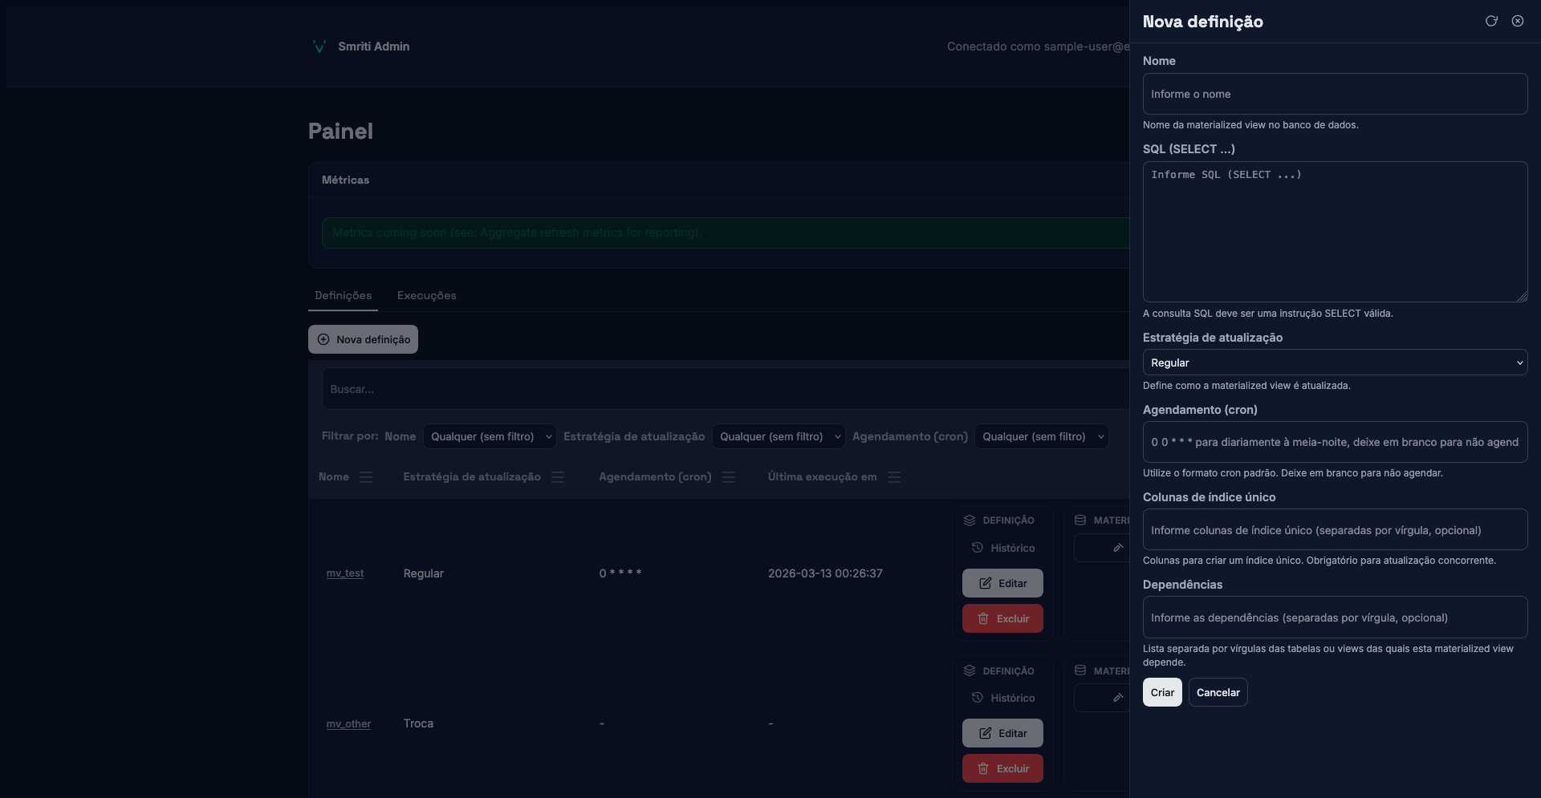Open the Agendamento (cron) filter dropdown
Image resolution: width=1541 pixels, height=798 pixels.
coord(1041,436)
